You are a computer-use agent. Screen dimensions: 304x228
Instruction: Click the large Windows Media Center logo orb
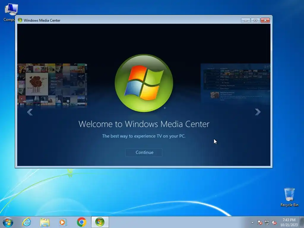pos(144,83)
